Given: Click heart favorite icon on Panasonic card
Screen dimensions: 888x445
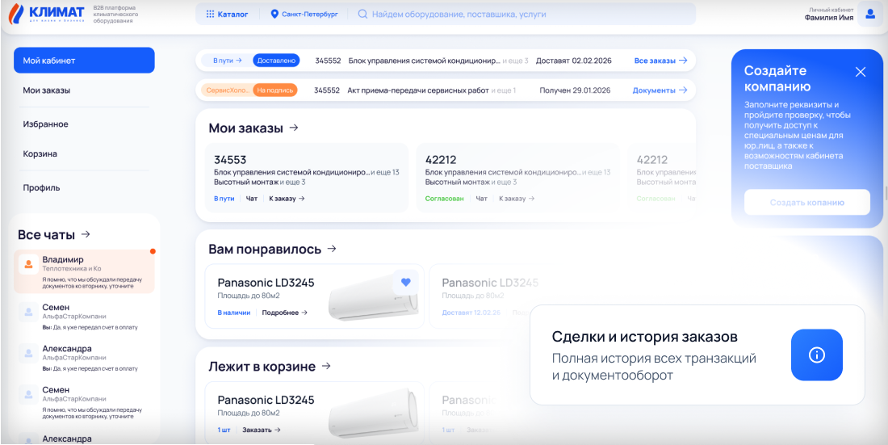Looking at the screenshot, I should click(405, 282).
